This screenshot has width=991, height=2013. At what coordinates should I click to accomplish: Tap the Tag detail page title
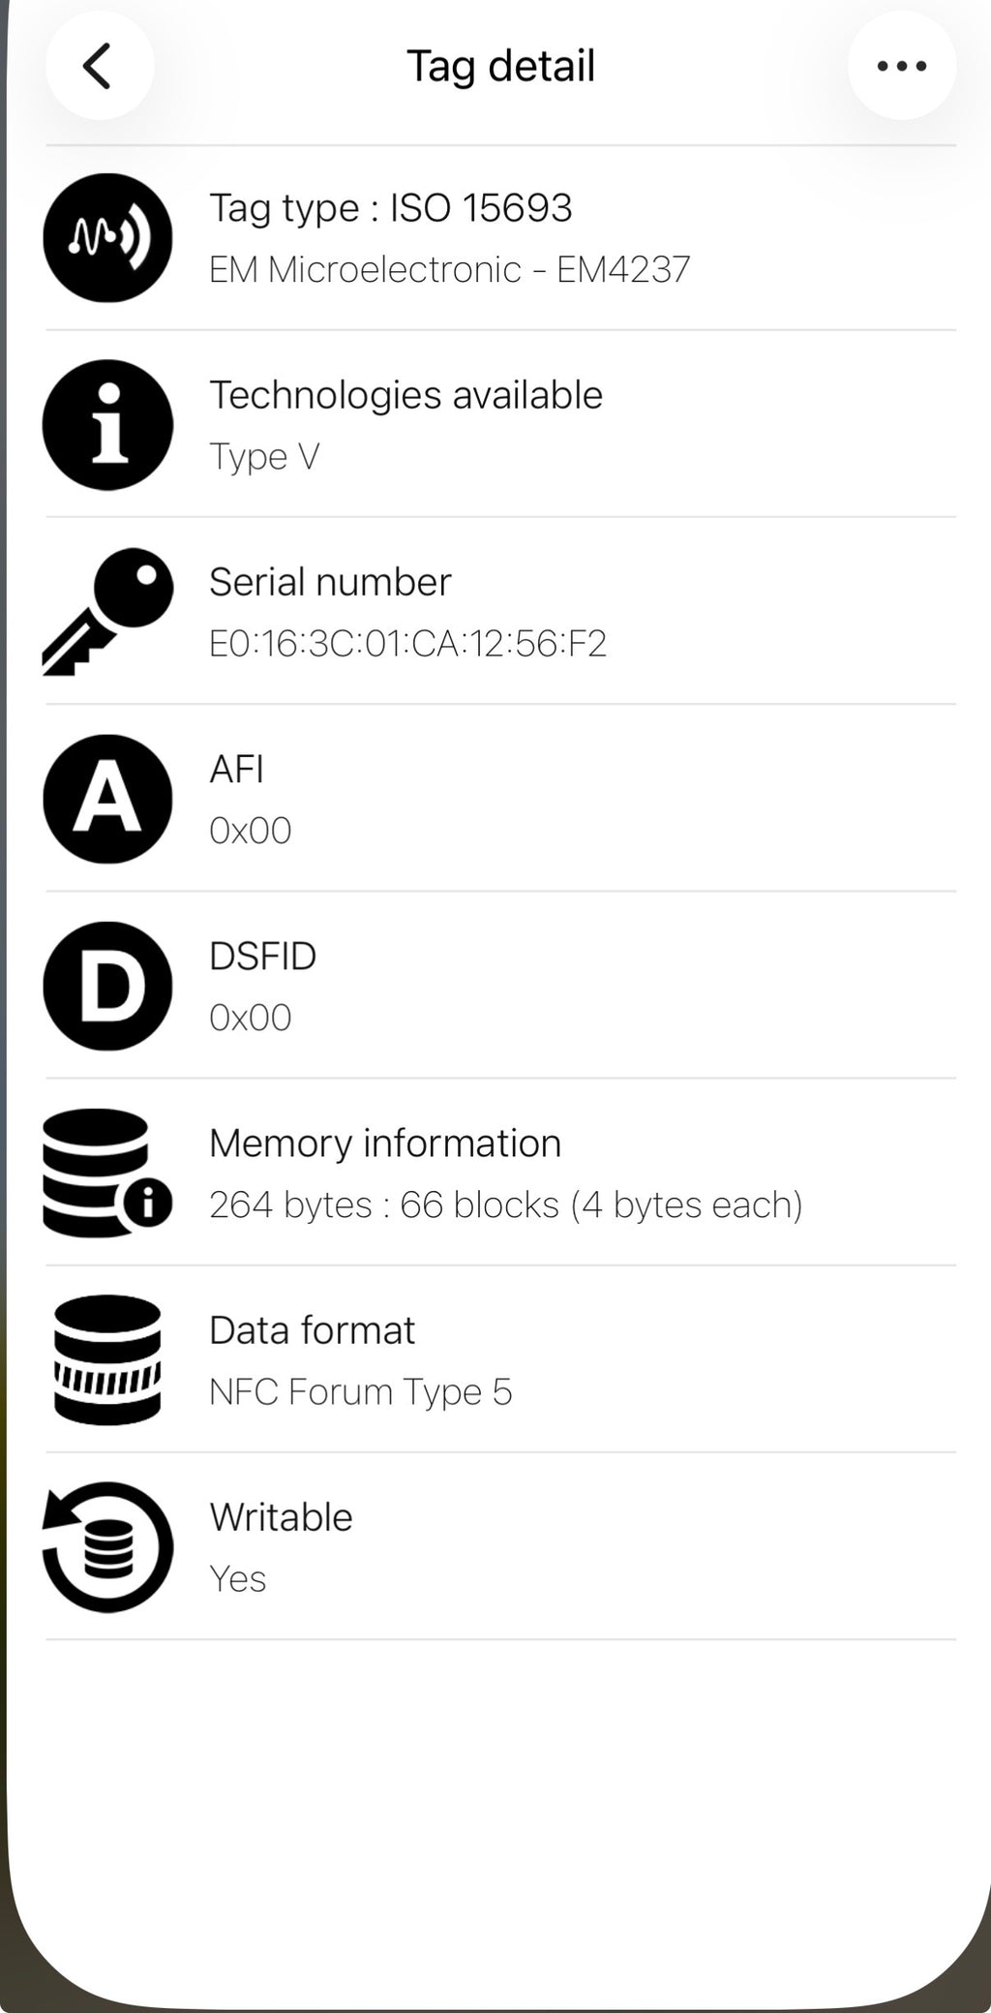500,67
